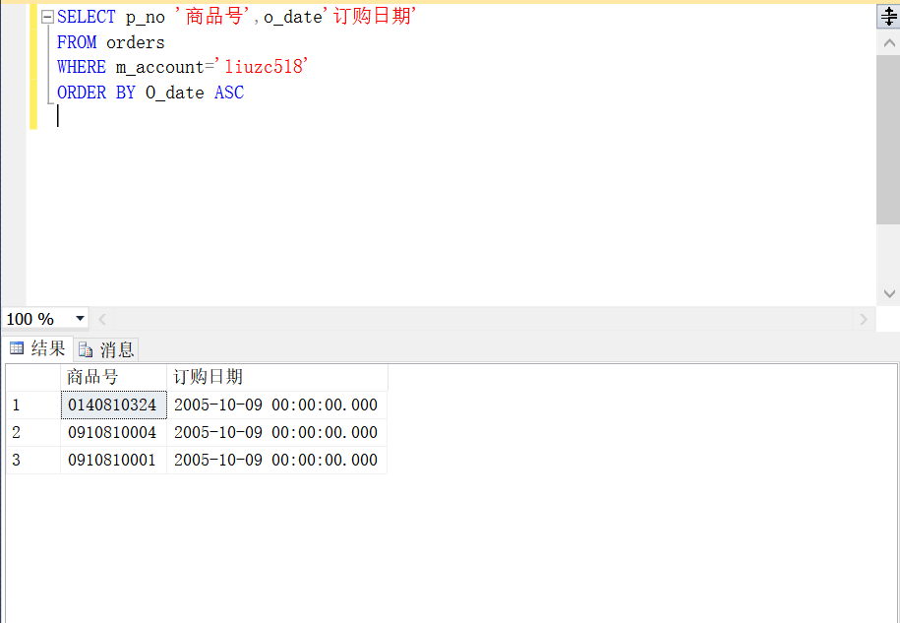Select cell 0910810001
The image size is (900, 623).
click(x=114, y=460)
